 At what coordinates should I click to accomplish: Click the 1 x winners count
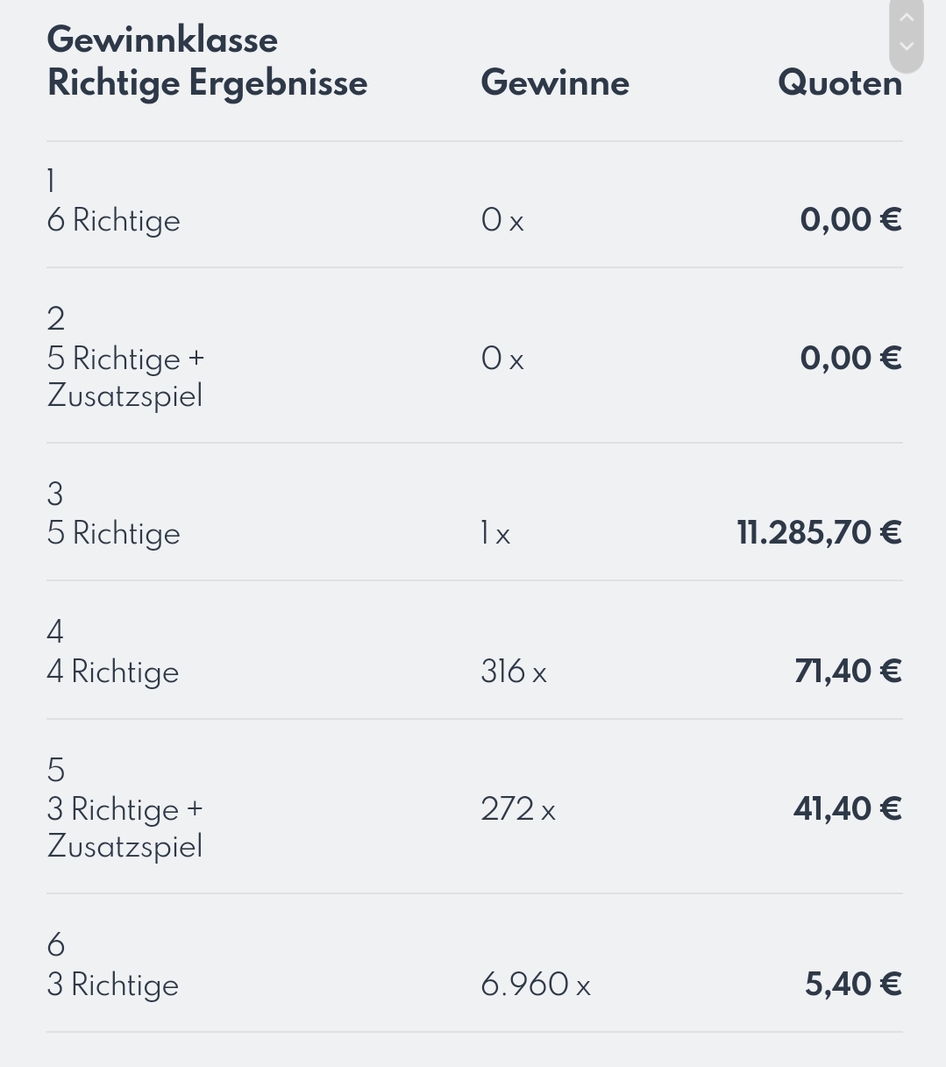point(495,533)
